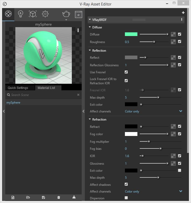Select mySphere material in list
Viewport: 191px width, 203px height.
[43, 103]
